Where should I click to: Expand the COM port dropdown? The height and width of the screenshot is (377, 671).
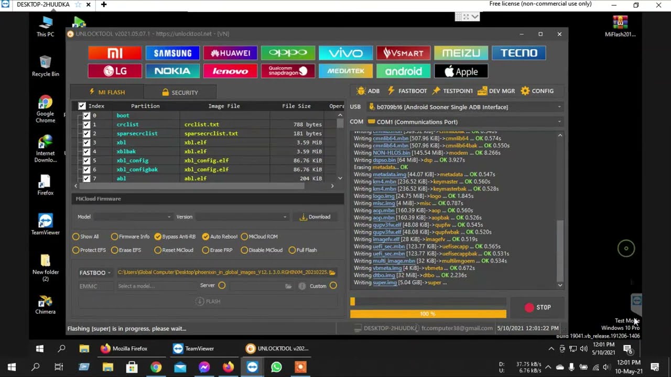[464, 122]
